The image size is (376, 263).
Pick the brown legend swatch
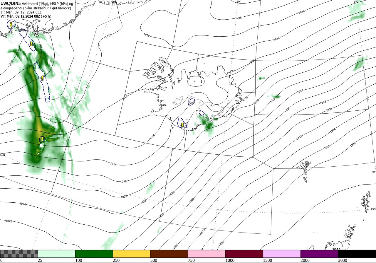point(169,254)
